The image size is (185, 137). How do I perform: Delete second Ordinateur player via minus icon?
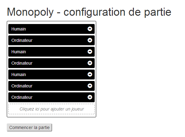click(90, 63)
